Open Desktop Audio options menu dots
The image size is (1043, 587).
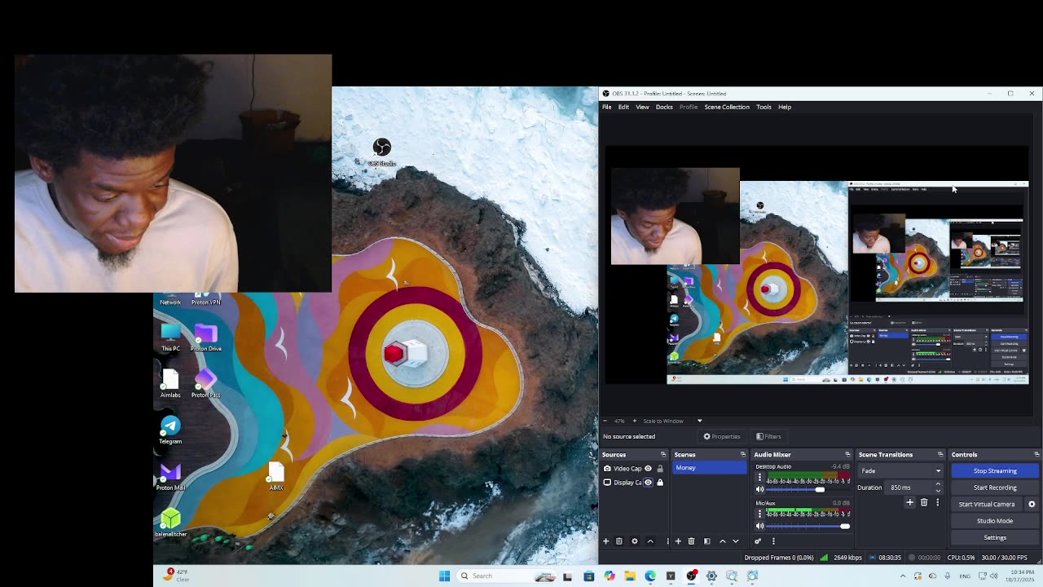point(759,478)
